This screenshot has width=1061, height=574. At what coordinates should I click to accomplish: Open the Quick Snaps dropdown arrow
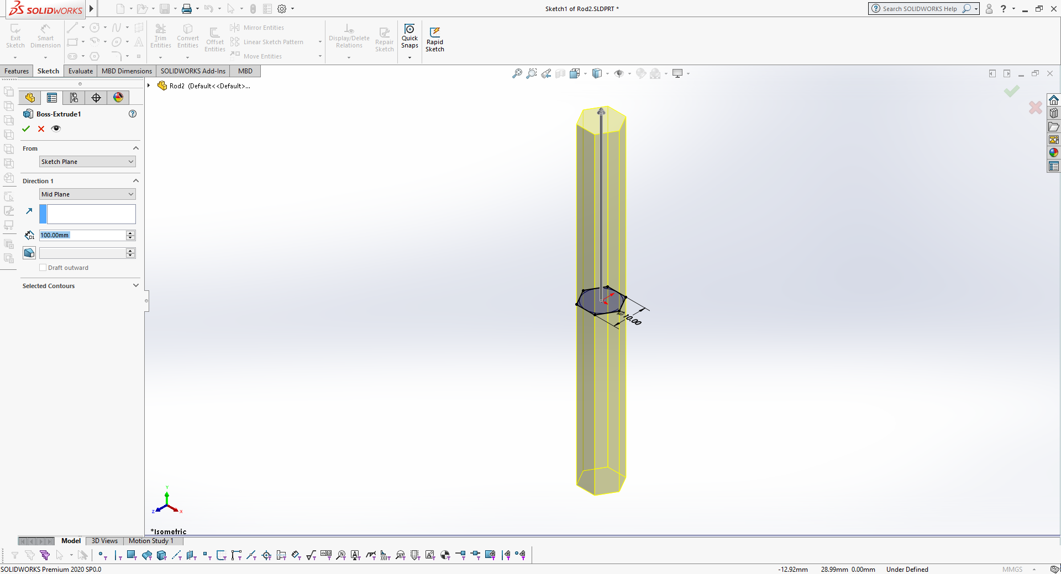409,57
